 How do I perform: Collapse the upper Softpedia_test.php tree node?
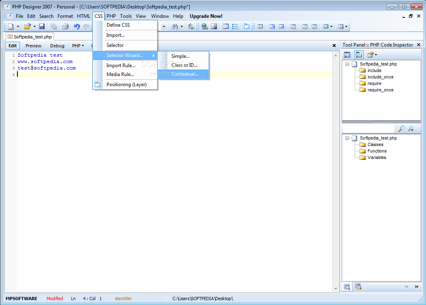coord(347,64)
